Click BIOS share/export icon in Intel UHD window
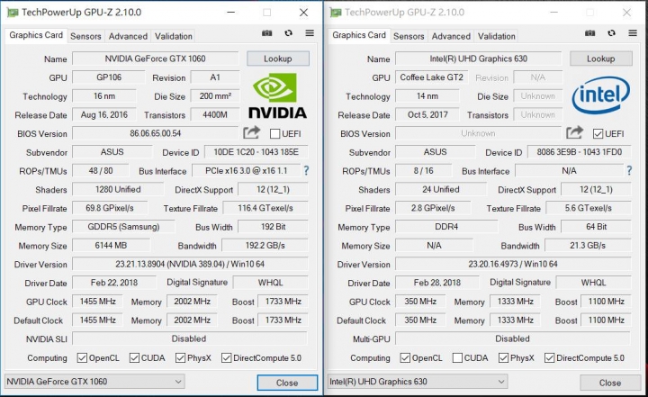The width and height of the screenshot is (648, 397). 574,132
